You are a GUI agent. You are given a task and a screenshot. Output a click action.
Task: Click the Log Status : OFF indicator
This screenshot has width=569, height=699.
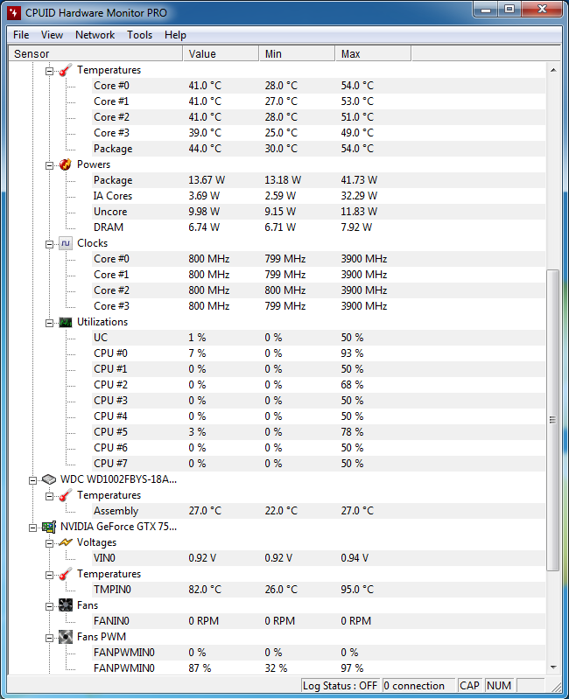340,686
